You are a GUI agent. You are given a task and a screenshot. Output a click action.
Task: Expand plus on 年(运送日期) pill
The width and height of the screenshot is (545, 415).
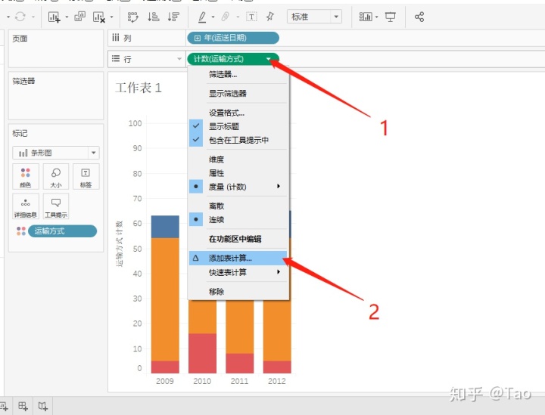coord(197,38)
